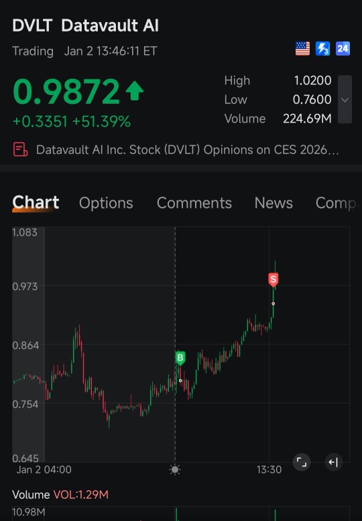Open the red news document icon

20,149
